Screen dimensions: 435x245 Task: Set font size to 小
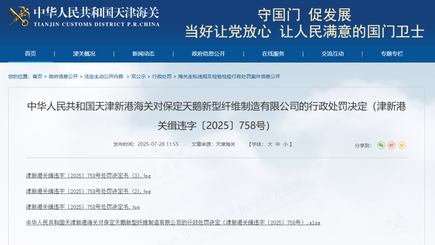(285, 144)
